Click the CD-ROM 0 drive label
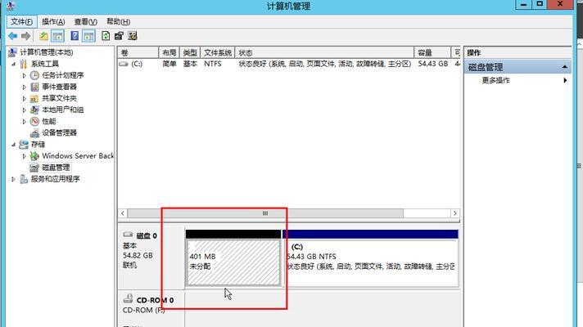The height and width of the screenshot is (327, 583). click(x=155, y=300)
